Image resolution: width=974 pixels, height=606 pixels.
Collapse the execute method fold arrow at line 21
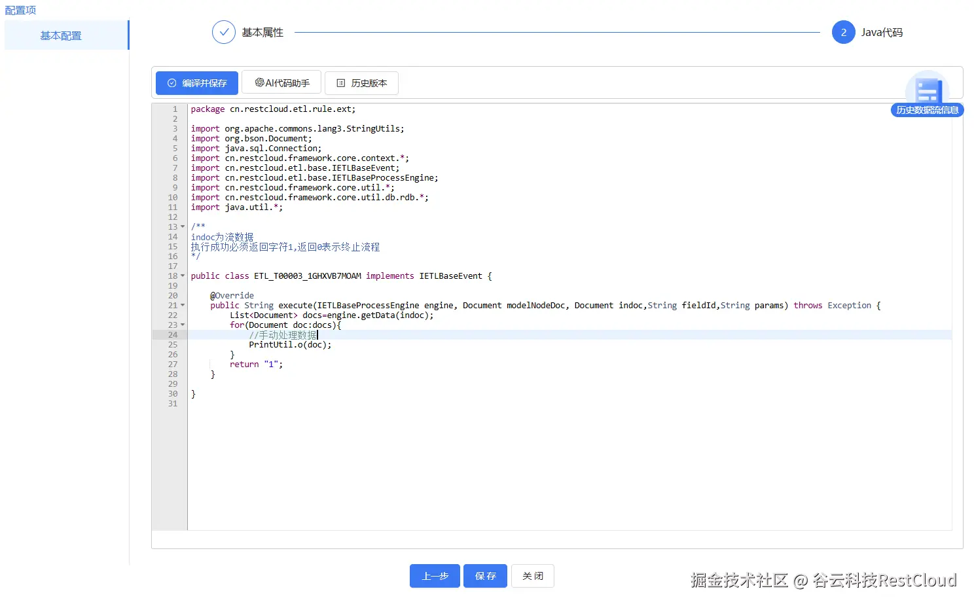(x=183, y=306)
